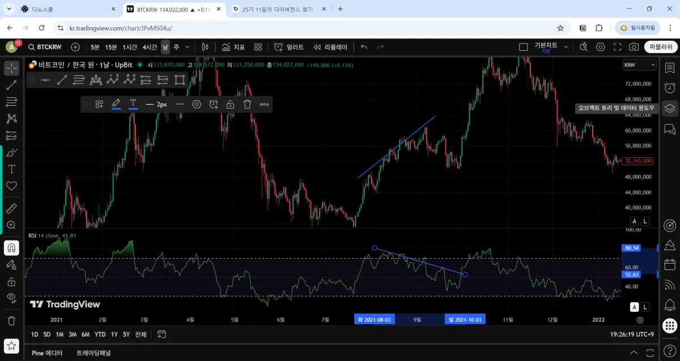
Task: Open the 지표 indicators dialog
Action: point(233,47)
